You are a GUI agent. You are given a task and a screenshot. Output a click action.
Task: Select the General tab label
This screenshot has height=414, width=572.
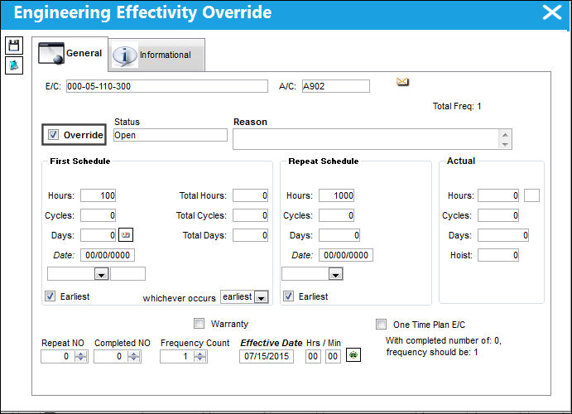click(x=84, y=53)
